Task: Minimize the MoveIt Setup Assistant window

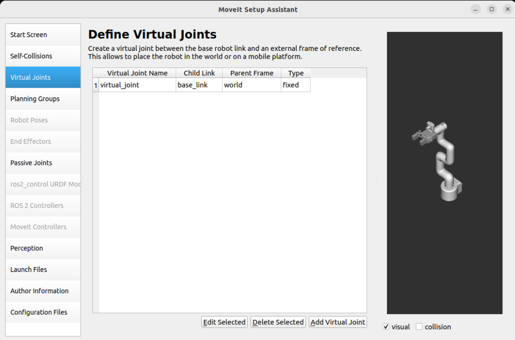Action: tap(475, 9)
